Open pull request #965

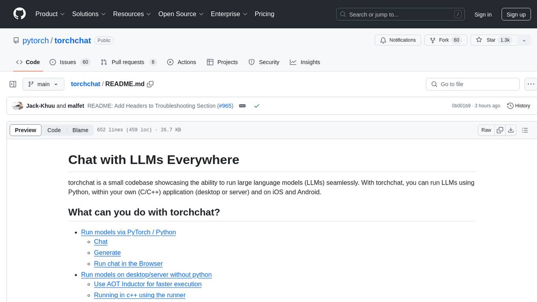tap(225, 106)
